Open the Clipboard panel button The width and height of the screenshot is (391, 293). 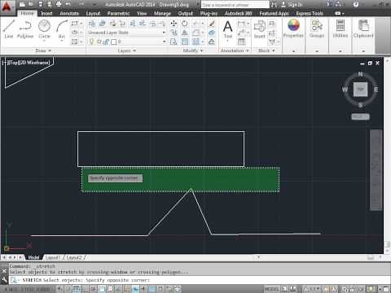363,28
